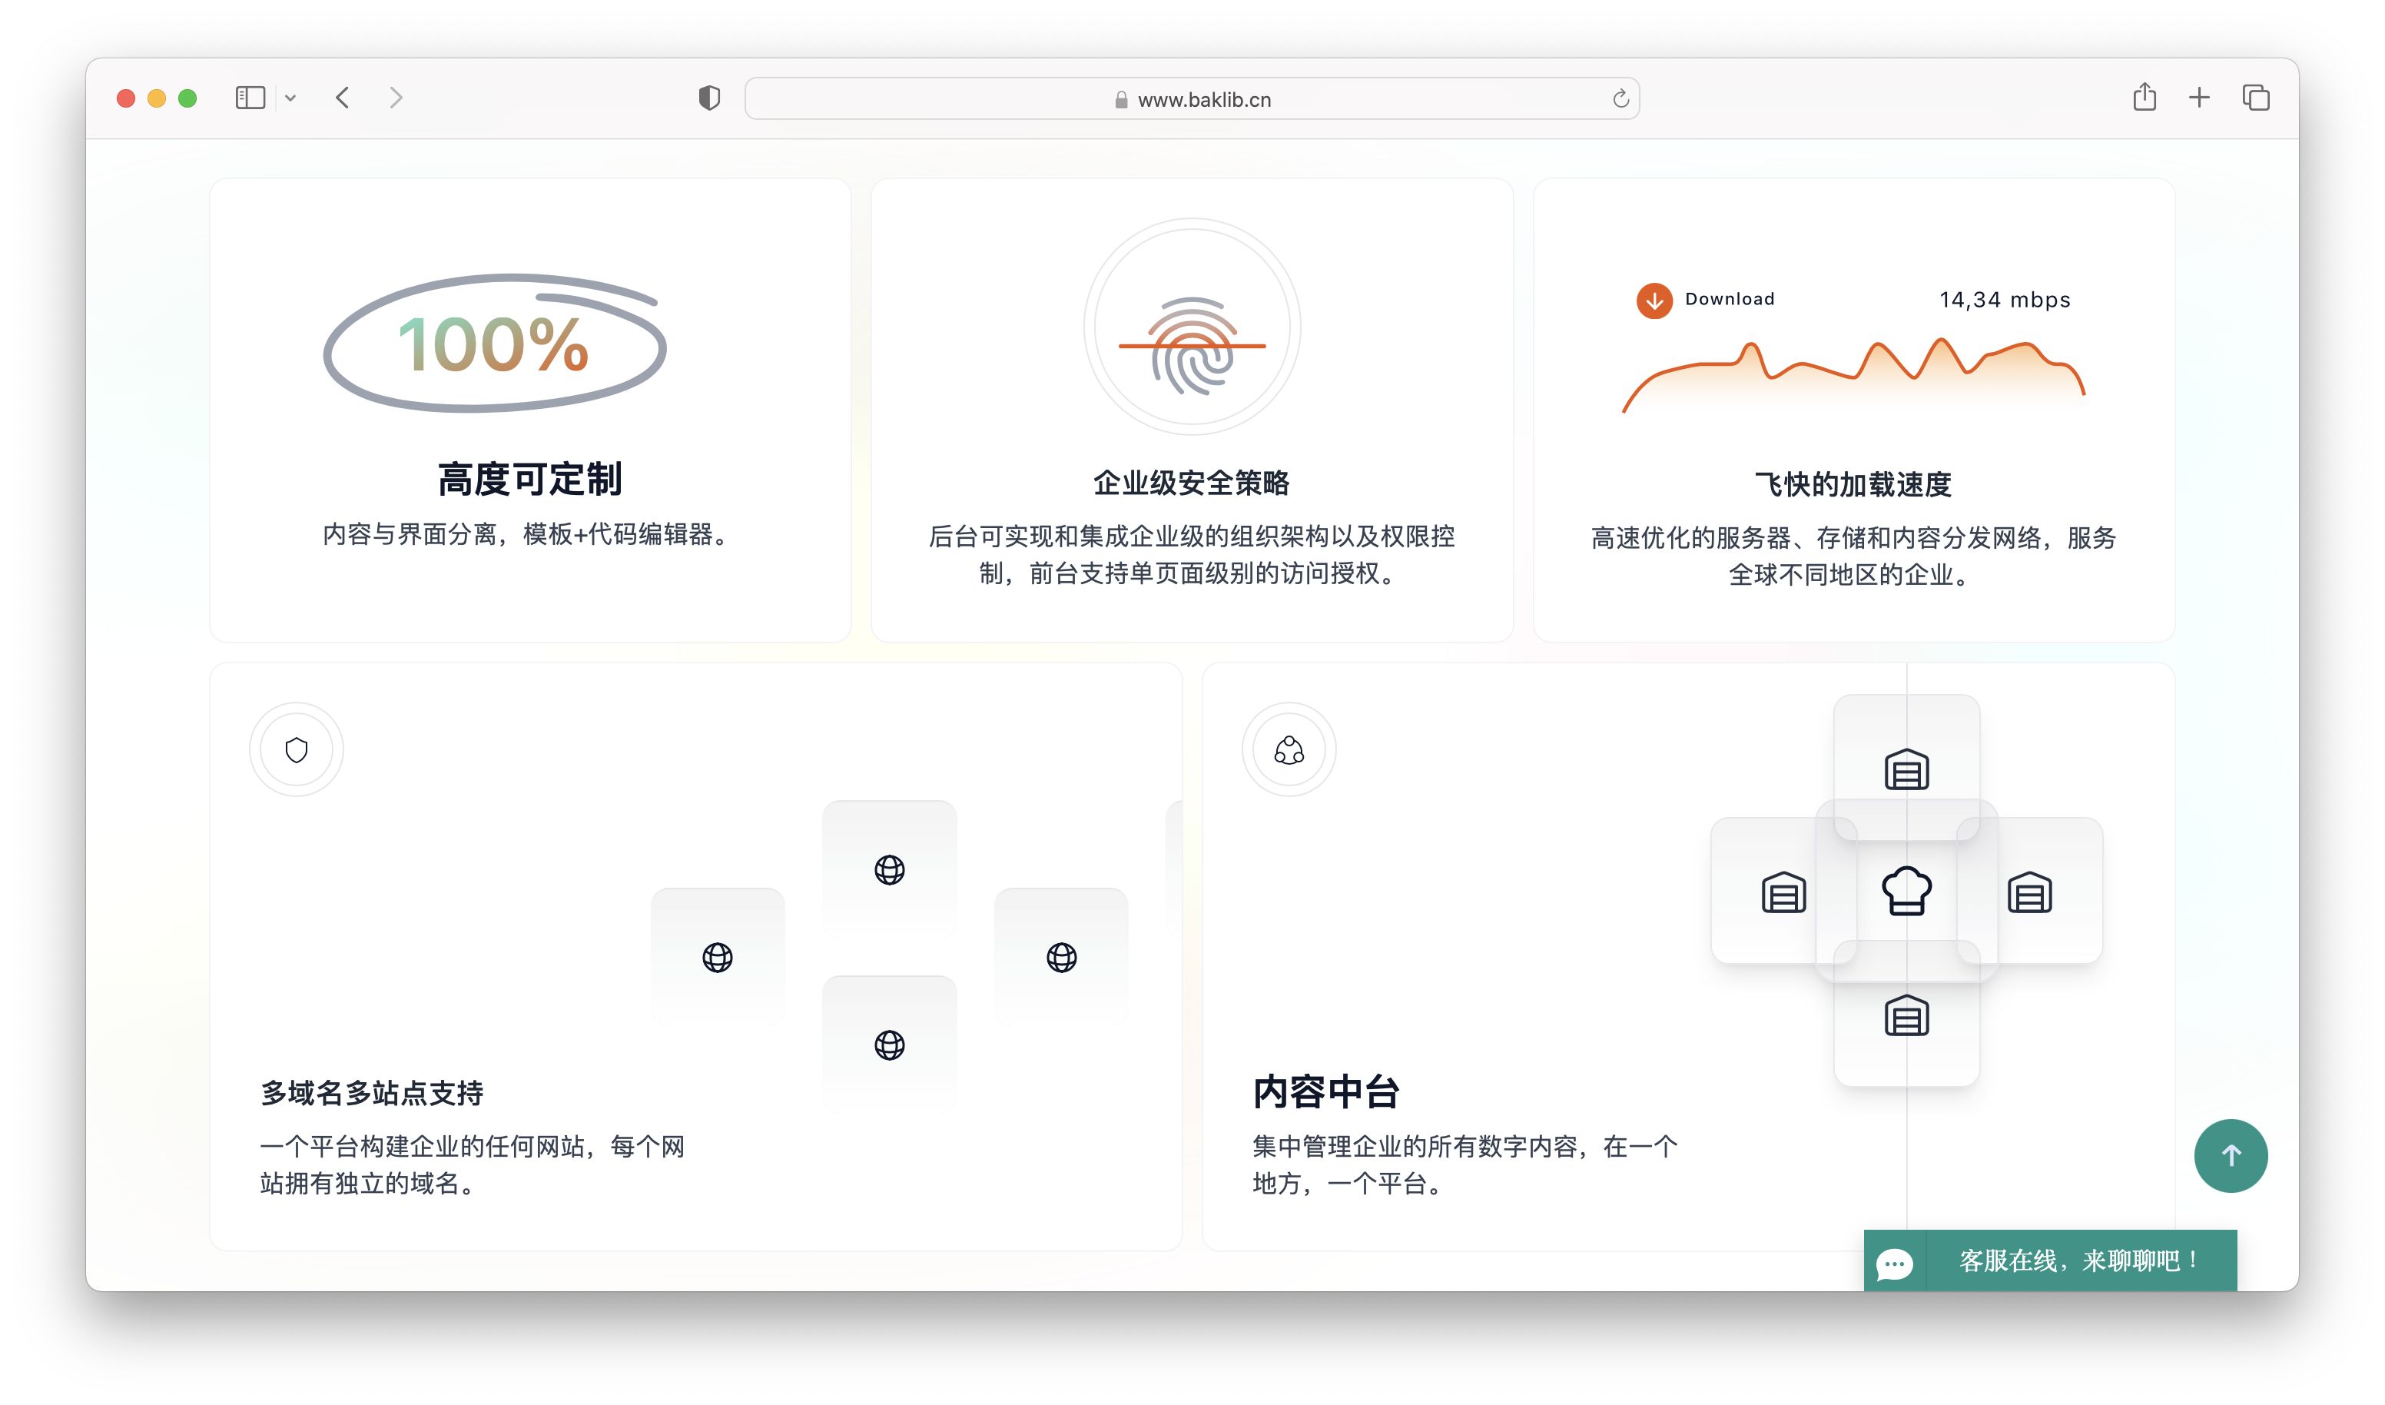Viewport: 2385px width, 1405px height.
Task: Show the tab overview
Action: [x=2255, y=98]
